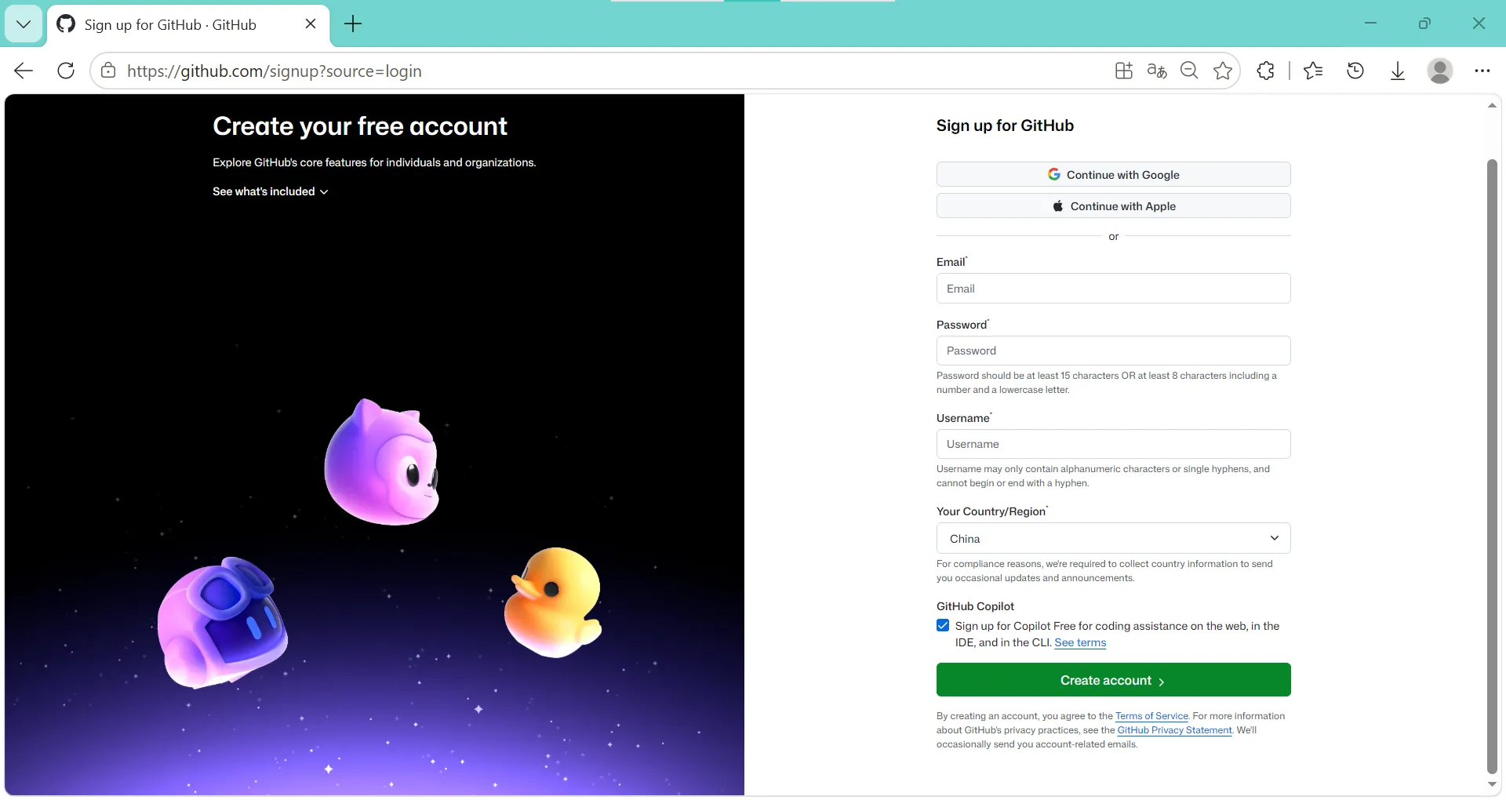The width and height of the screenshot is (1506, 800).
Task: Click the GitHub Copilot section label
Action: tap(975, 606)
